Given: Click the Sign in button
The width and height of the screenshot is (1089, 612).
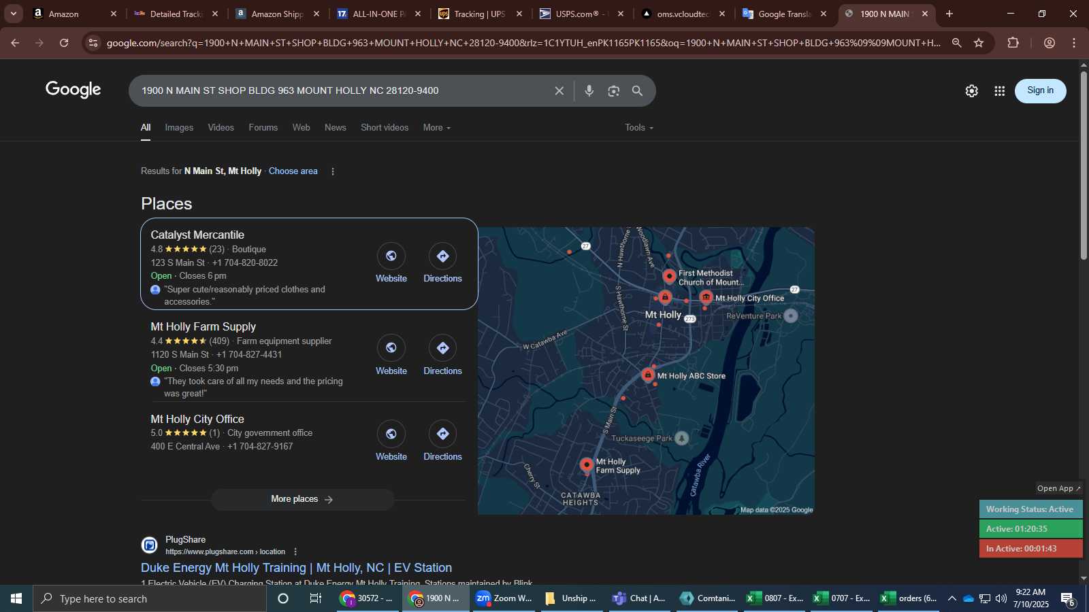Looking at the screenshot, I should pos(1041,90).
